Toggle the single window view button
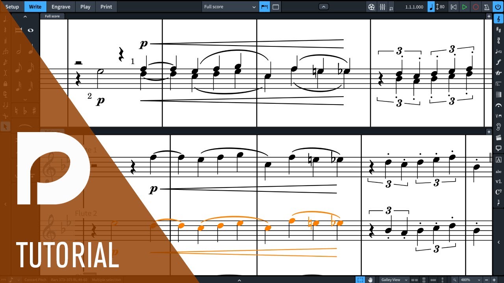The image size is (504, 283). 276,7
